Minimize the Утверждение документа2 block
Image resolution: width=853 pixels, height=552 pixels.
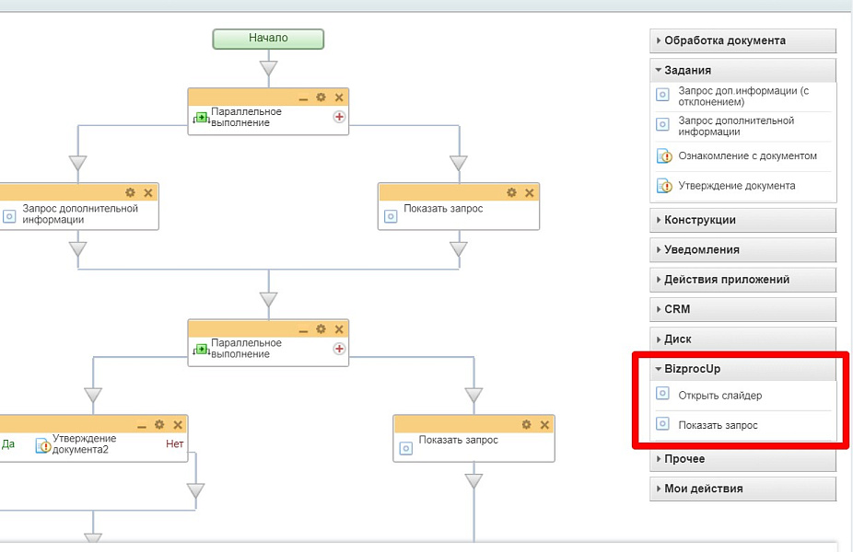coord(142,425)
